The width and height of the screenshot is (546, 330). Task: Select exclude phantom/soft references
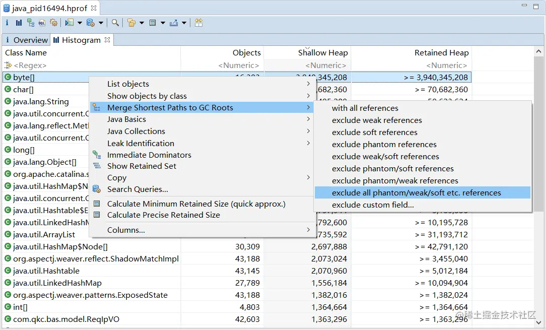pyautogui.click(x=423, y=169)
